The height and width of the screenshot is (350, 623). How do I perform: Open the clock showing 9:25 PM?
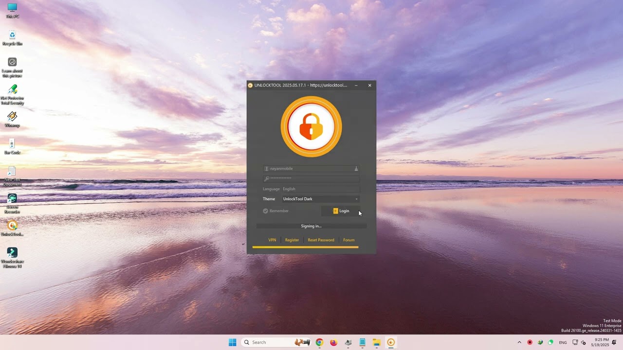click(600, 342)
